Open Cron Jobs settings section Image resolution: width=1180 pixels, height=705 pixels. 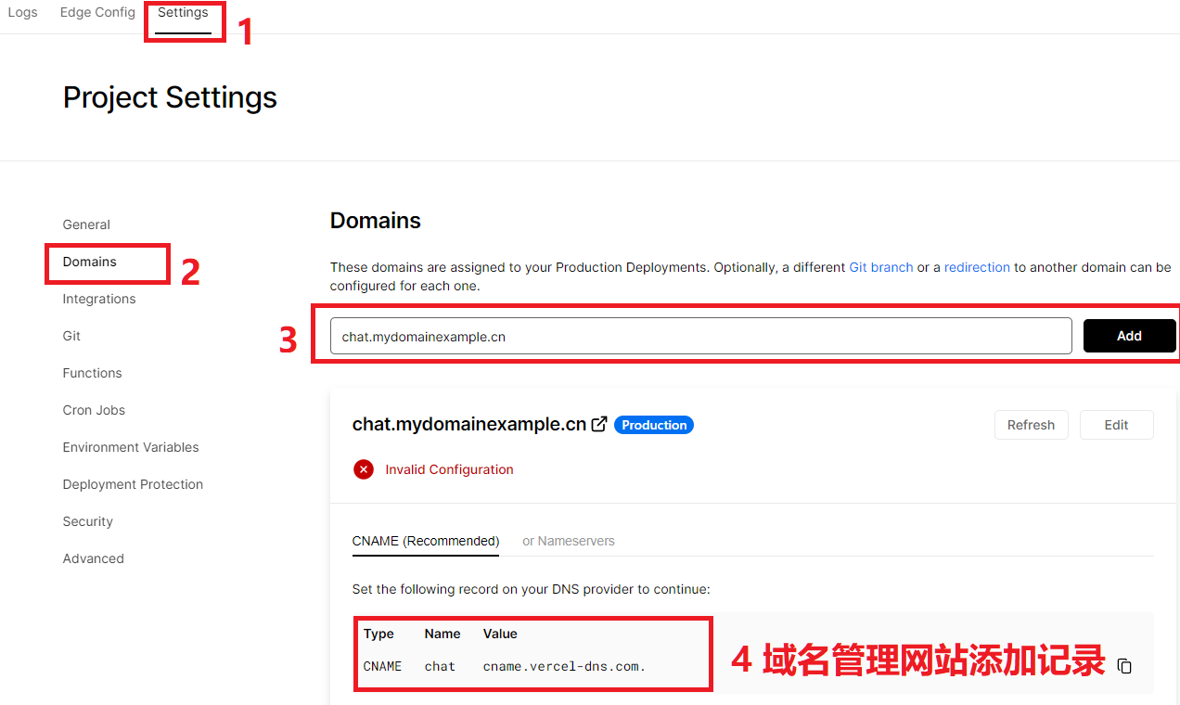94,410
